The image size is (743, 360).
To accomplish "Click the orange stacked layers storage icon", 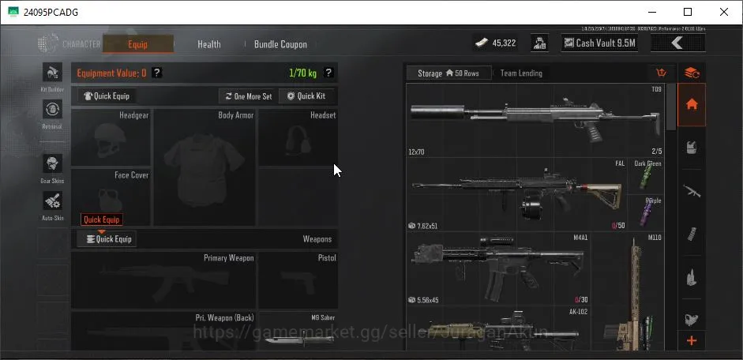I will pos(692,73).
